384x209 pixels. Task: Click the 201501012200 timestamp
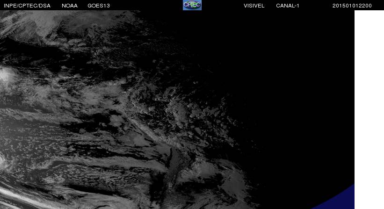coord(352,6)
